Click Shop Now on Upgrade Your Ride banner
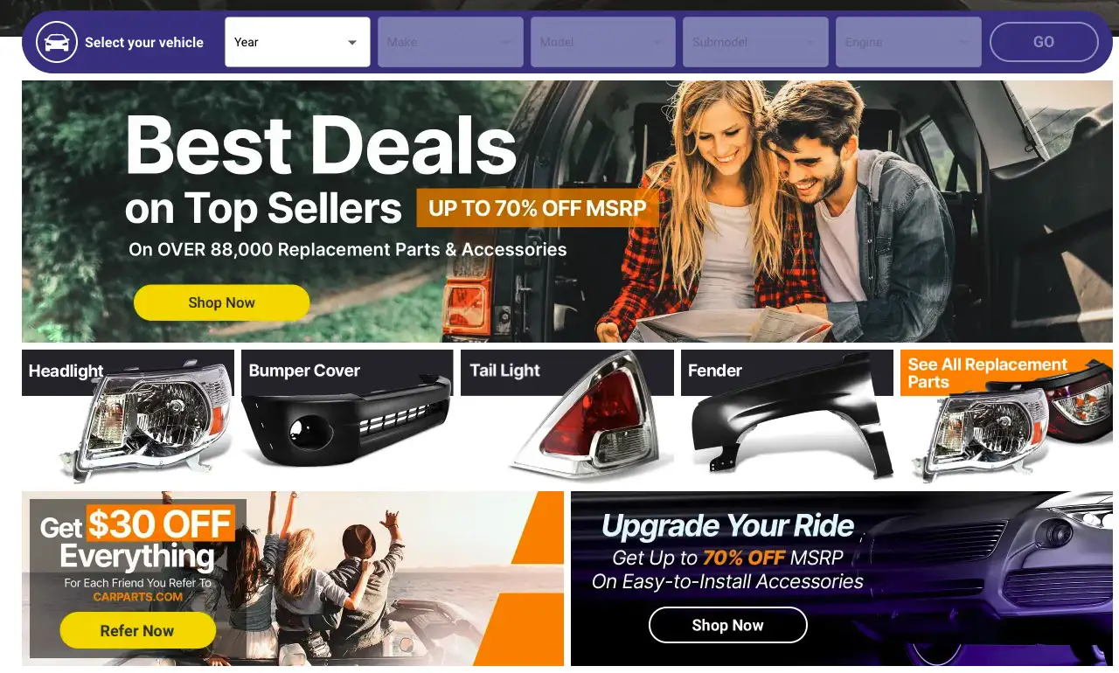 727,625
